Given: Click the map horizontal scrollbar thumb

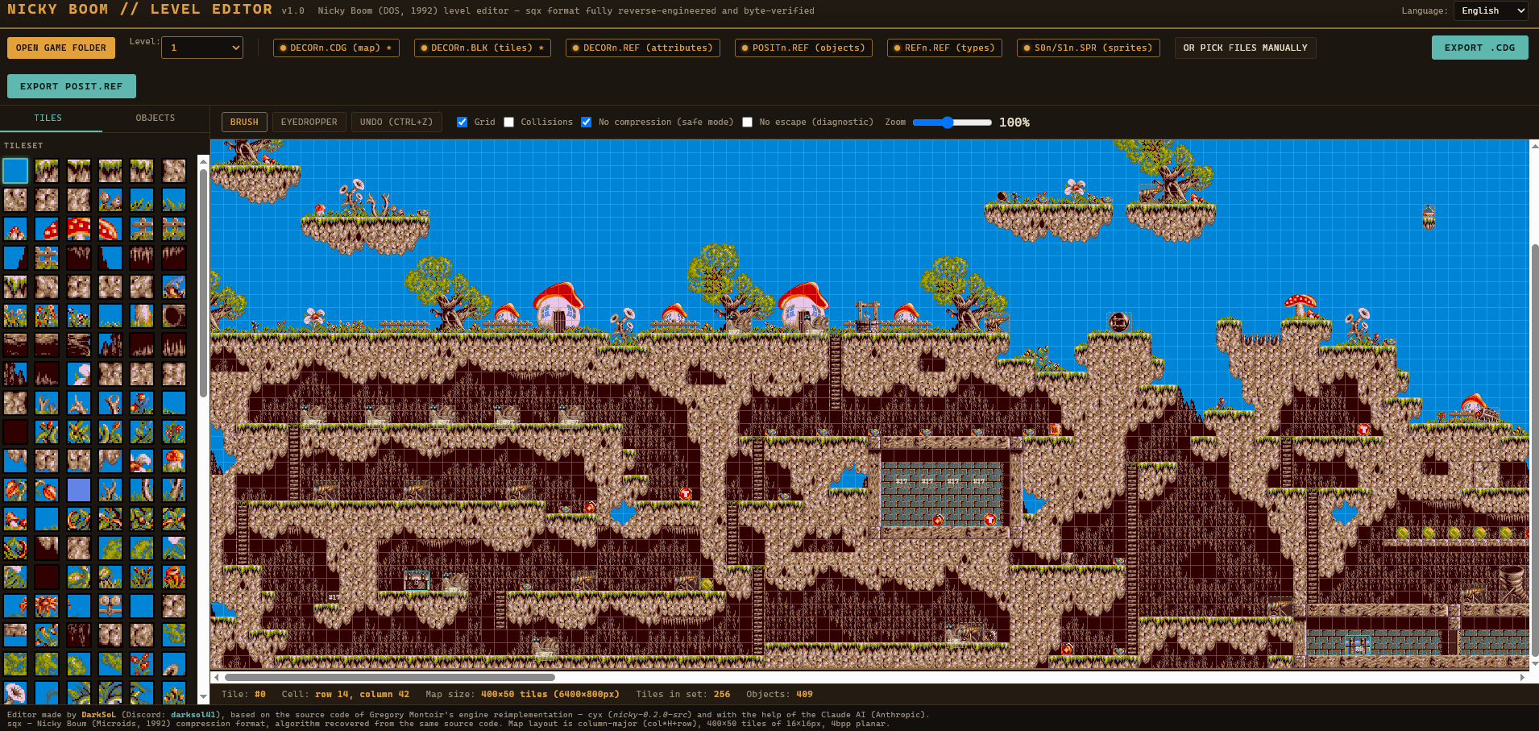Looking at the screenshot, I should [390, 677].
